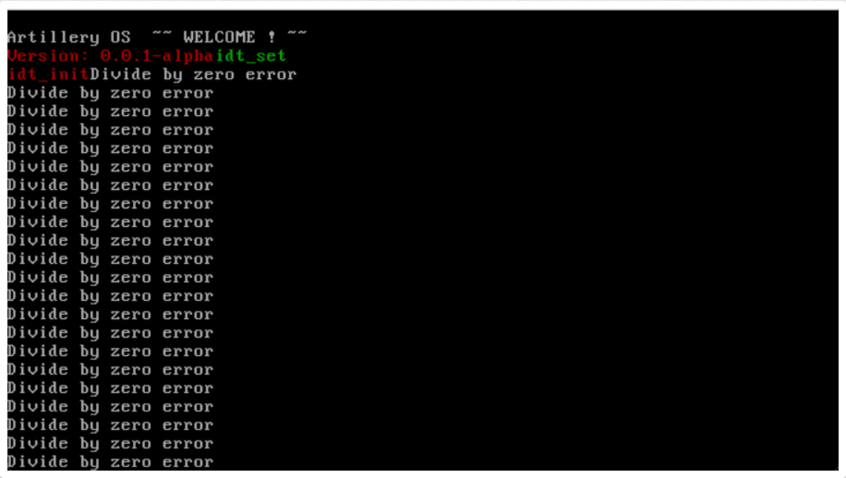Image resolution: width=846 pixels, height=478 pixels.
Task: Click the bottom-most "Divide by zero error" line
Action: 111,462
